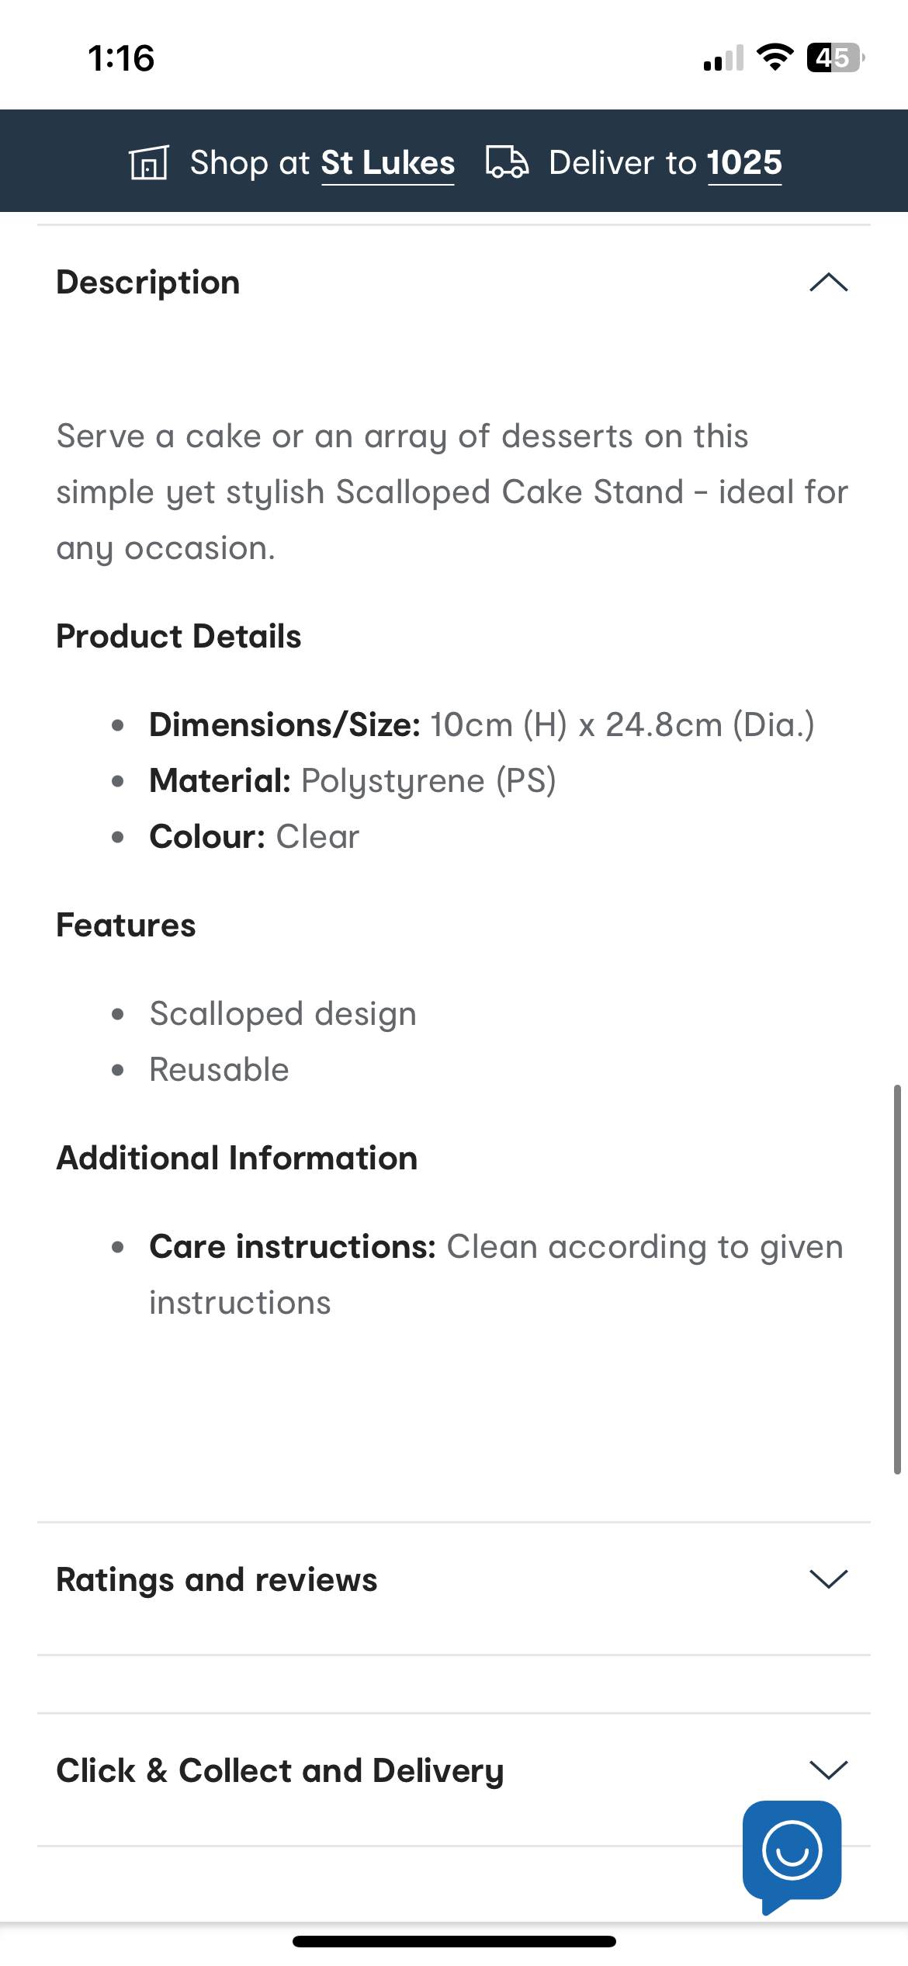Screen dimensions: 908x1966
Task: Click the page scrollbar on right edge
Action: 897,1279
